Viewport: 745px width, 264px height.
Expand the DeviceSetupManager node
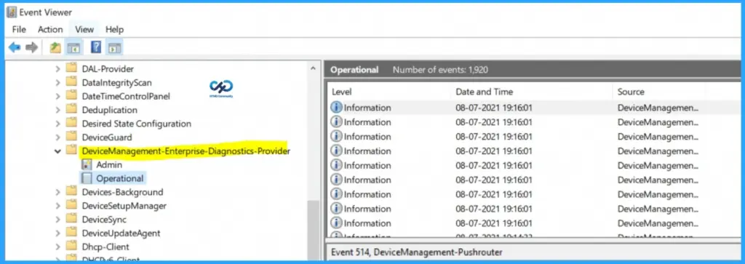57,206
